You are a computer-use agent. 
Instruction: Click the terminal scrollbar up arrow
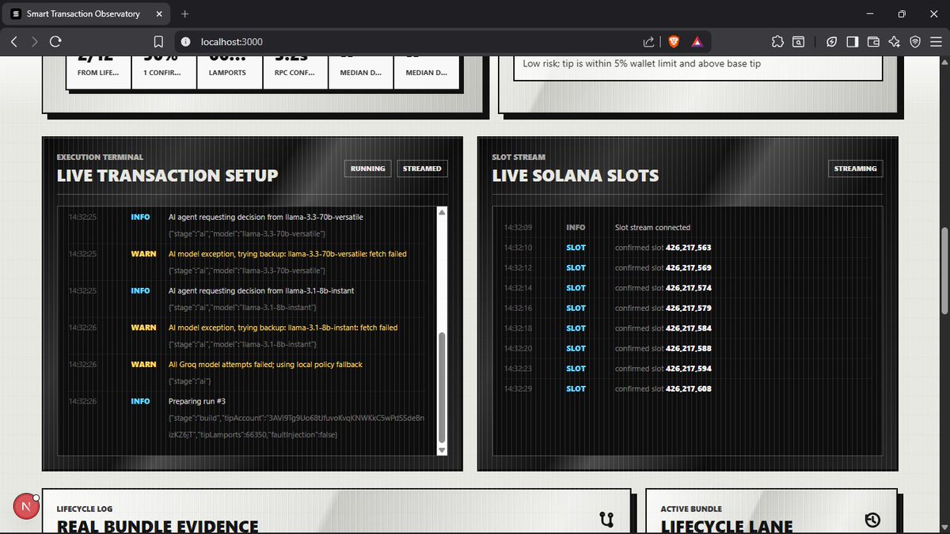click(442, 212)
